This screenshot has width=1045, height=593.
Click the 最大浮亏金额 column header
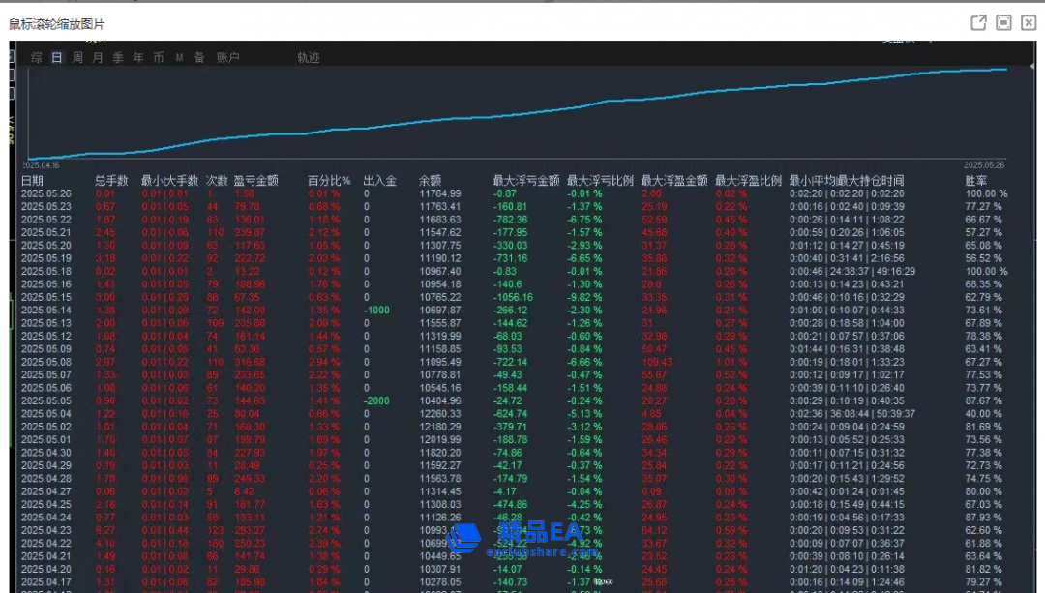[525, 181]
